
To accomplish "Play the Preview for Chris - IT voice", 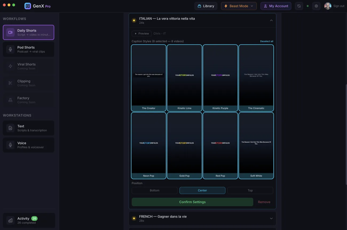I will [x=141, y=34].
